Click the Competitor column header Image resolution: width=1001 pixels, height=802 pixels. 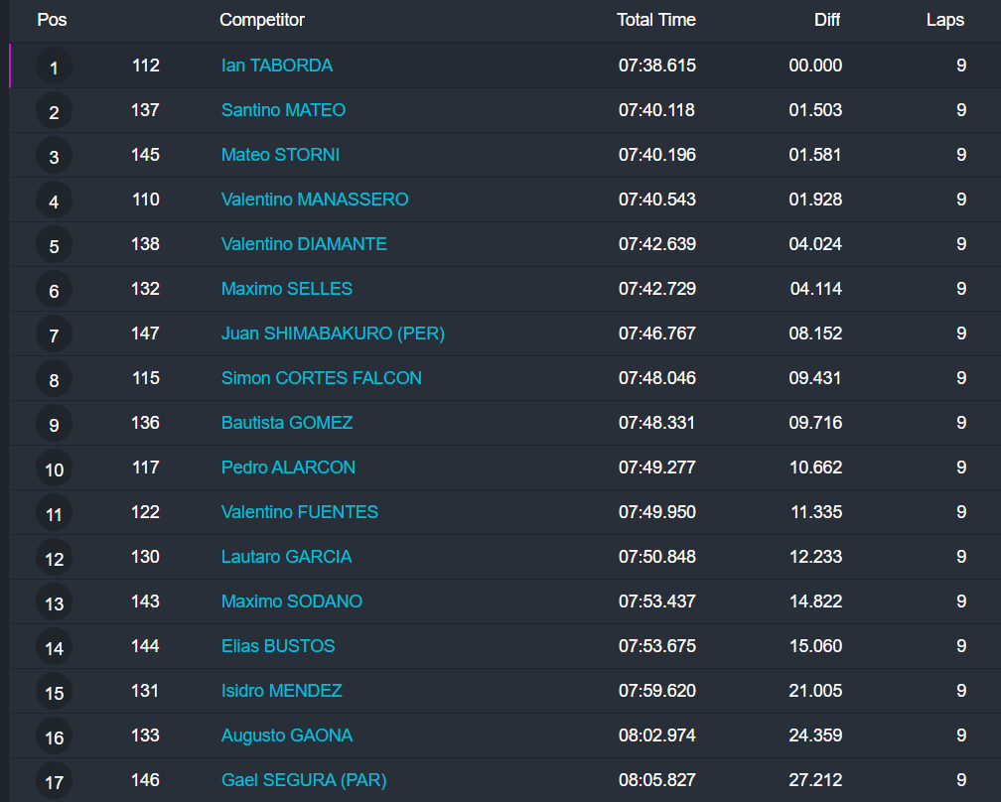click(x=261, y=20)
